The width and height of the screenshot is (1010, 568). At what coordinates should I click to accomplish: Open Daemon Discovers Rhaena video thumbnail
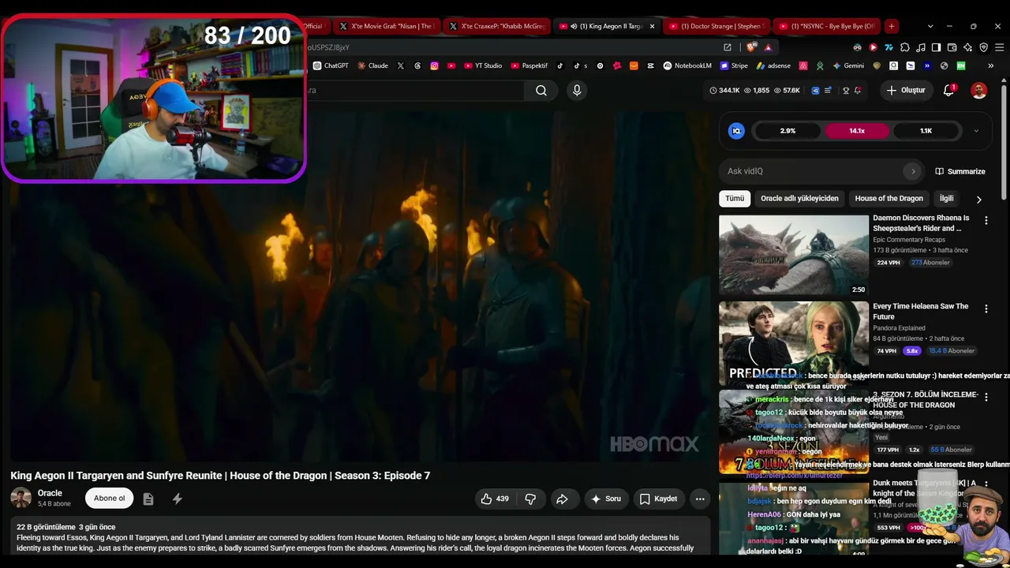tap(794, 255)
